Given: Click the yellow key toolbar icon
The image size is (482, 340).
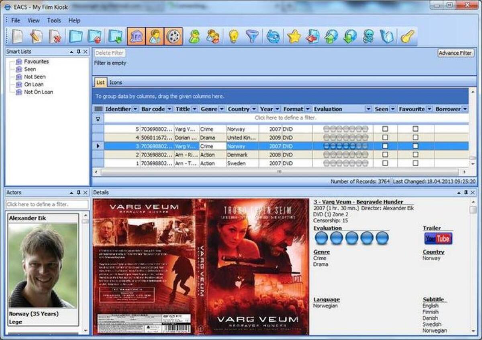Looking at the screenshot, I should pyautogui.click(x=407, y=36).
